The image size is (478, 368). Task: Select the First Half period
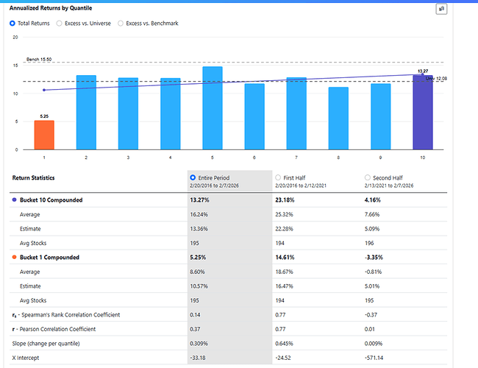click(x=278, y=177)
